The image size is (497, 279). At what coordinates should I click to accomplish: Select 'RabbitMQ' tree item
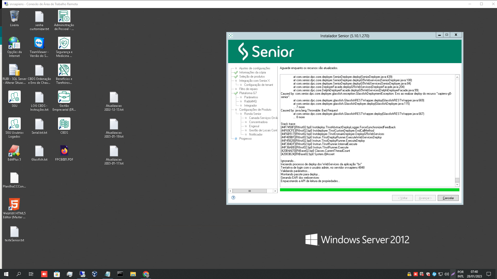pyautogui.click(x=250, y=101)
